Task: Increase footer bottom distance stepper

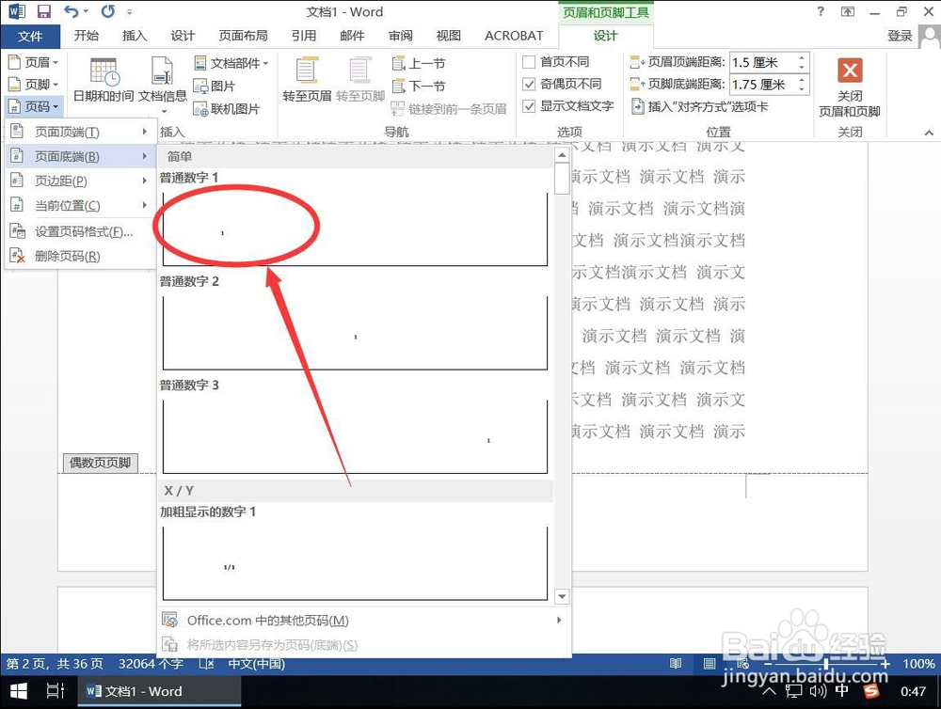Action: 803,80
